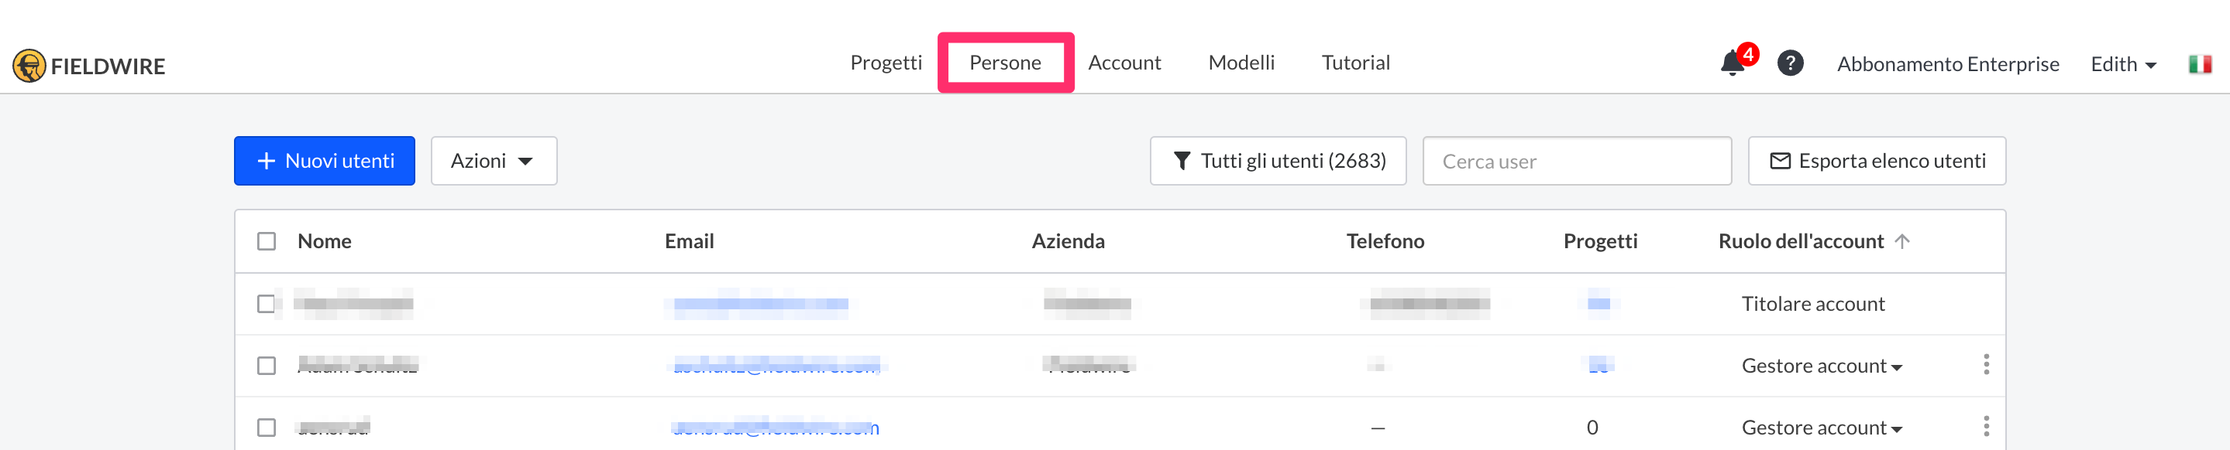Switch to the Progetti tab

point(886,62)
